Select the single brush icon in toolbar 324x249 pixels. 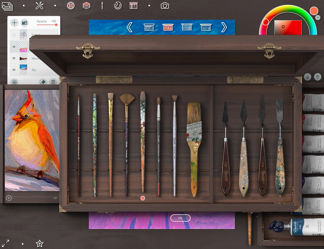tap(102, 6)
